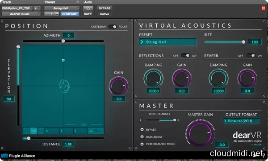Enable the Bass Boost option
Image resolution: width=268 pixels, height=161 pixels.
(142, 137)
